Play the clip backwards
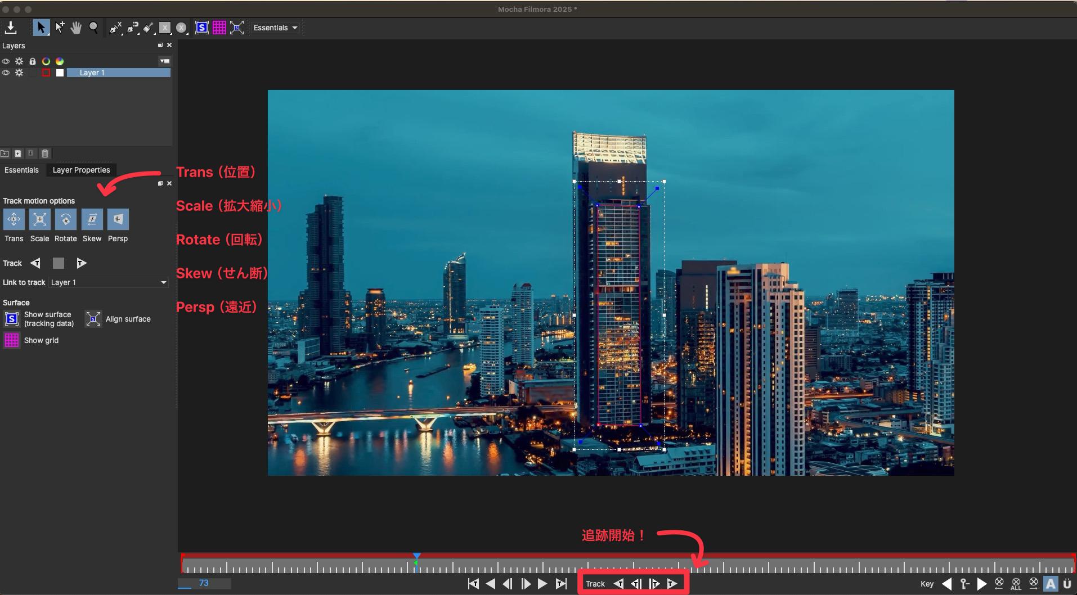The width and height of the screenshot is (1077, 595). click(x=491, y=584)
